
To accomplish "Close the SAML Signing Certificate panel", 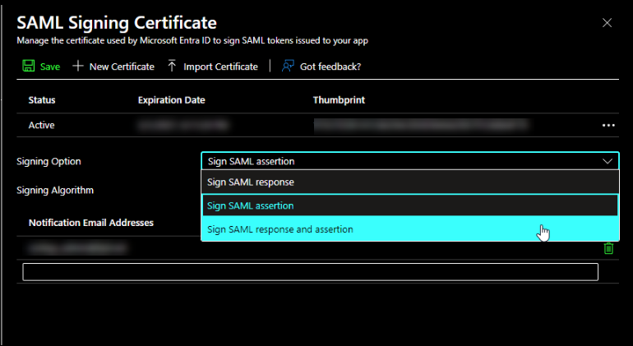I will 607,23.
